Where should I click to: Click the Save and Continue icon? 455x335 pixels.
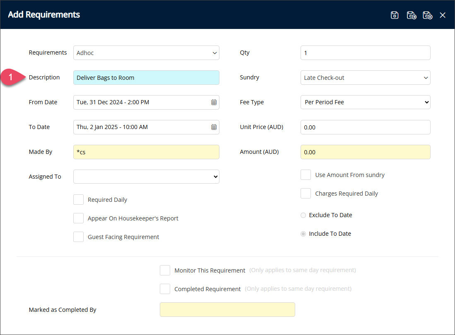pos(412,15)
